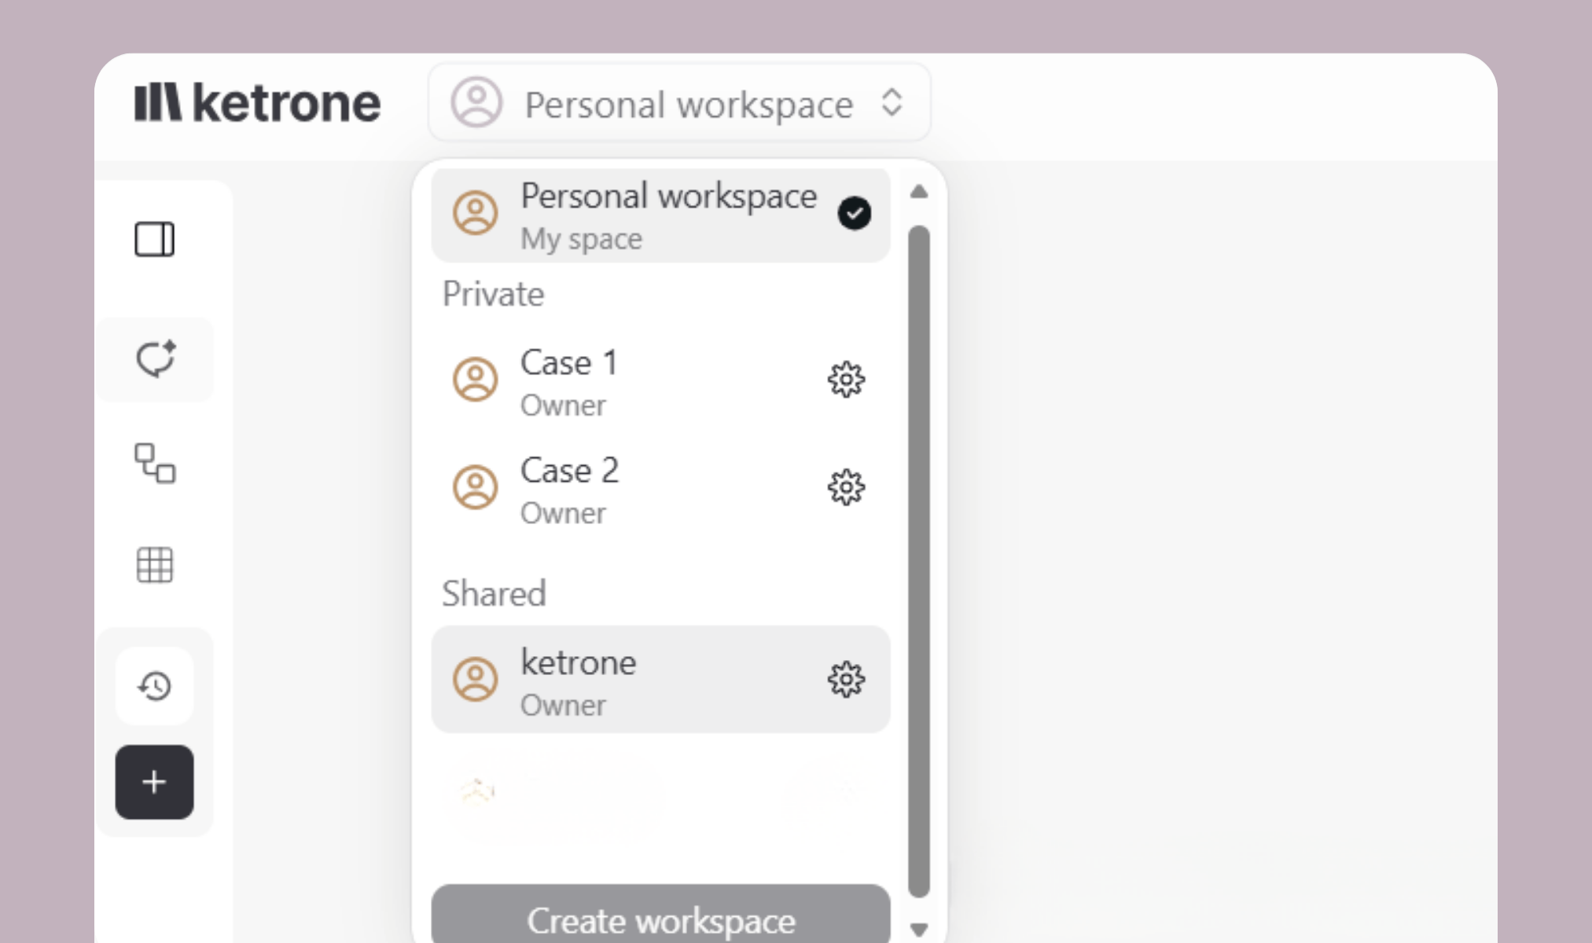Click the workspace selector up-down chevron
The image size is (1592, 943).
(892, 103)
